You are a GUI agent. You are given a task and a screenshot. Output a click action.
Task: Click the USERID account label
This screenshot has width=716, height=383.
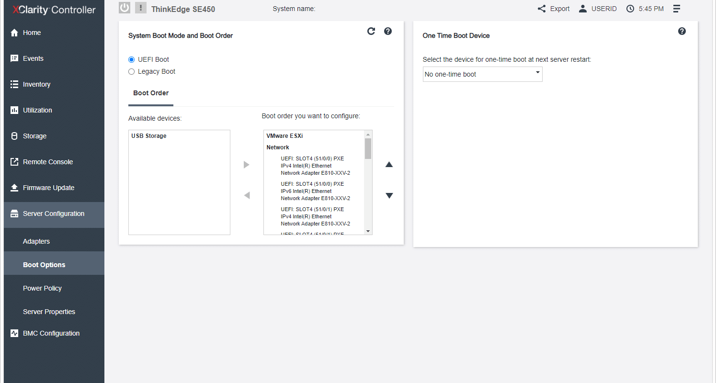tap(604, 9)
